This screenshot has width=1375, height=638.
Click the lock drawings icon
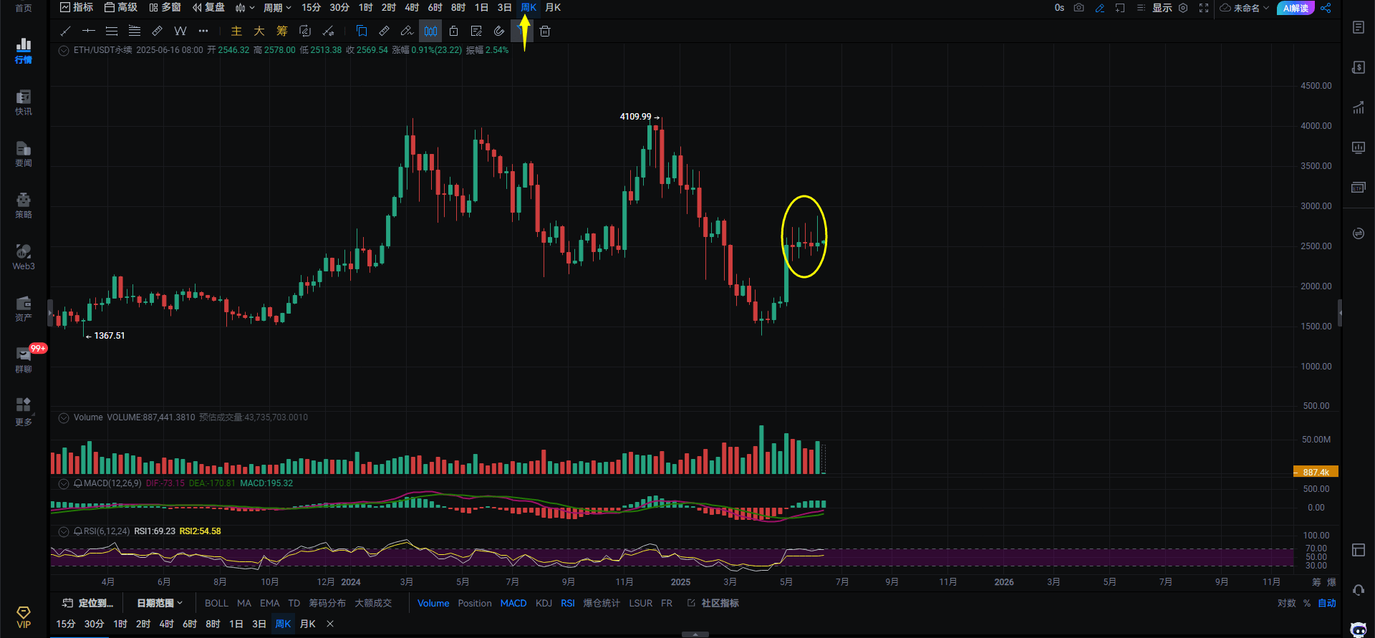coord(453,31)
